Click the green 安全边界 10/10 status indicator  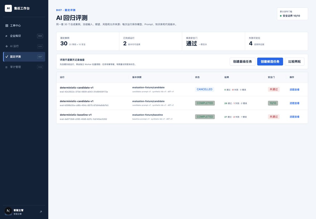tap(290, 16)
